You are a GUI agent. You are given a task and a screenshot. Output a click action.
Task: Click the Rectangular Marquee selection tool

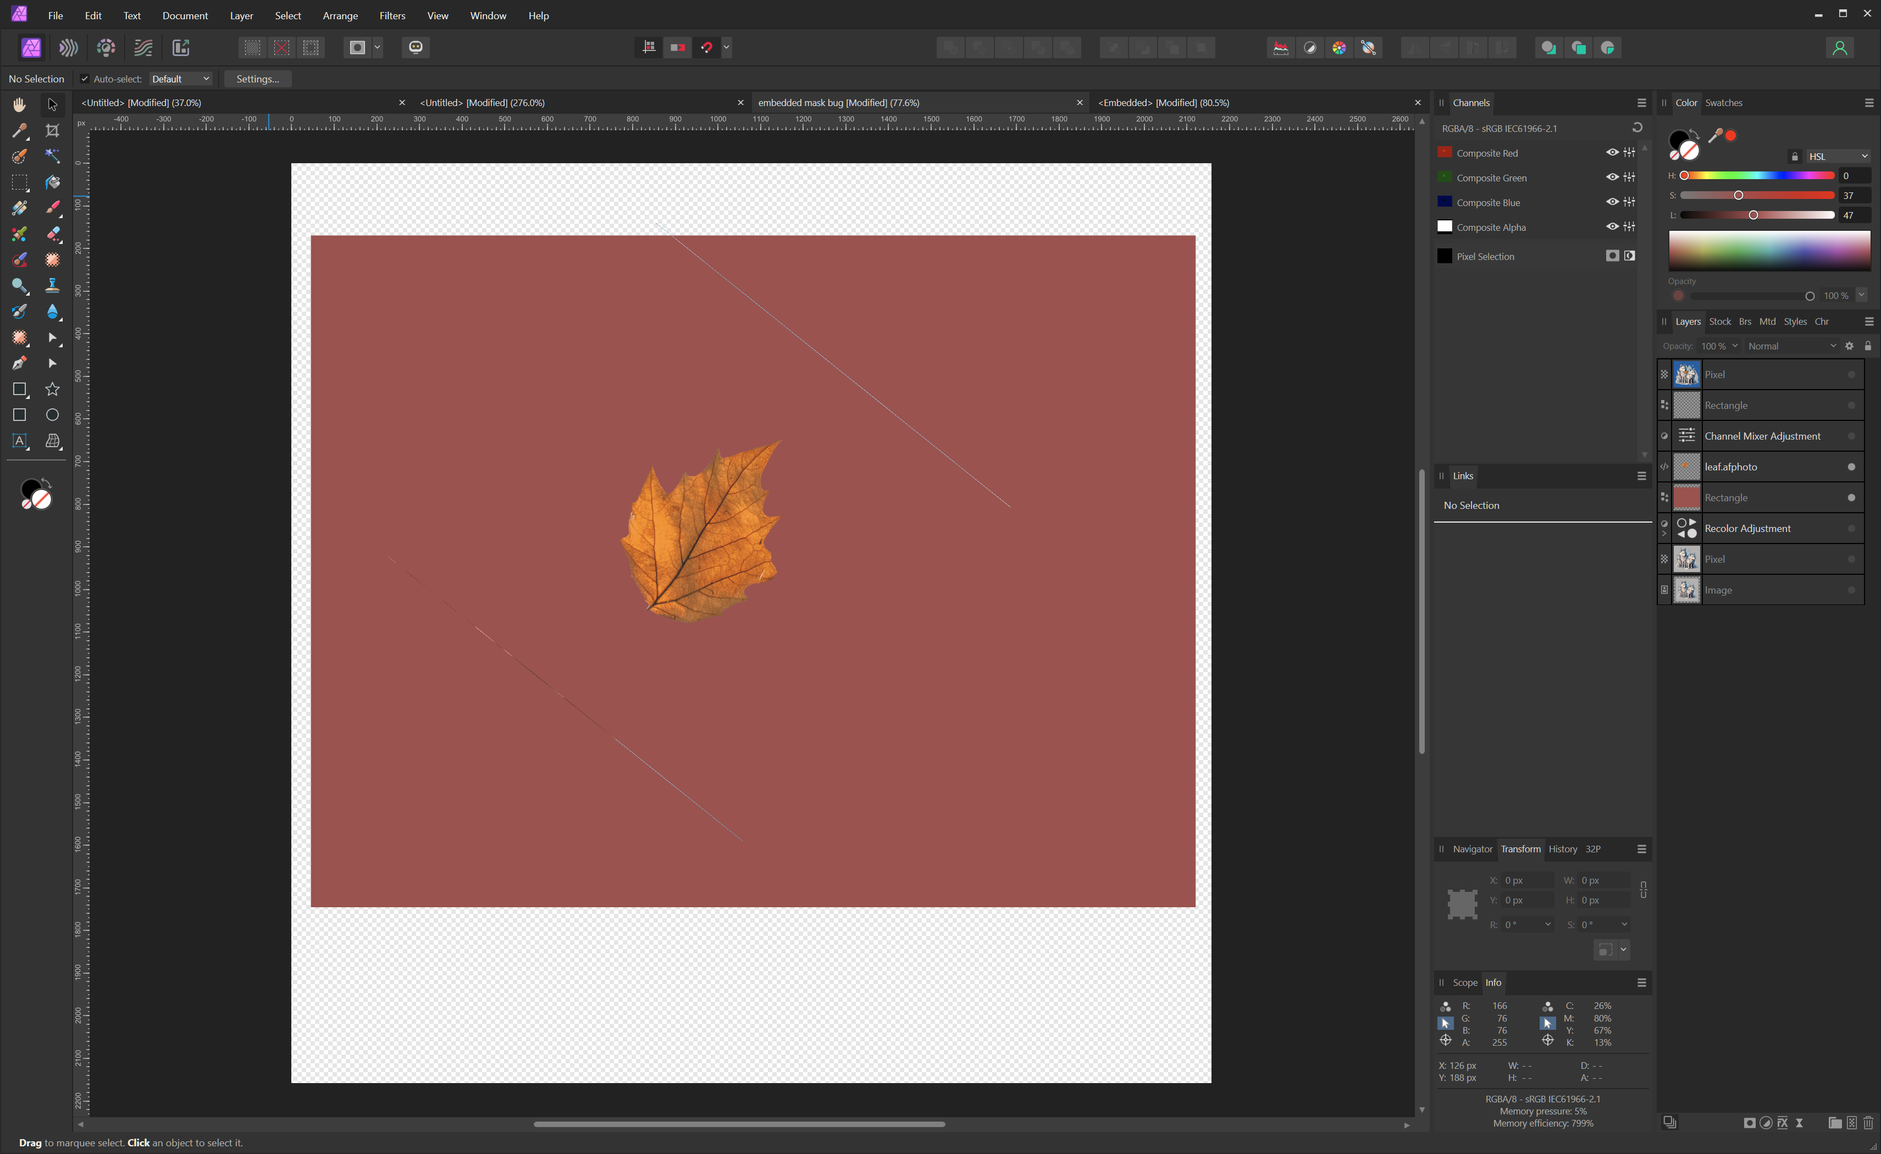click(19, 182)
